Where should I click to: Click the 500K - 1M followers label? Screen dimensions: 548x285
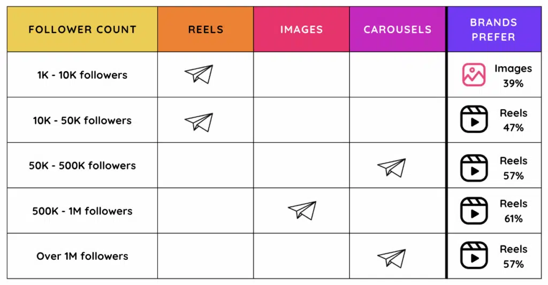point(82,211)
